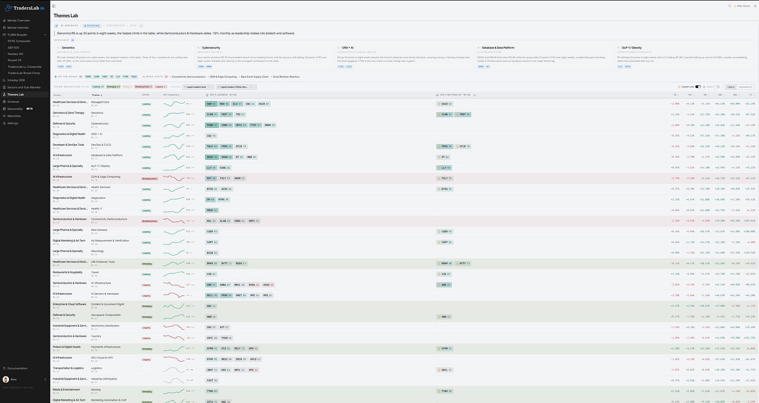Sort table by Theme column header
The image size is (759, 403).
[96, 95]
